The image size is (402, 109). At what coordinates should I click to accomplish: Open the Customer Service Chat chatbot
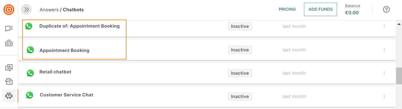(66, 95)
